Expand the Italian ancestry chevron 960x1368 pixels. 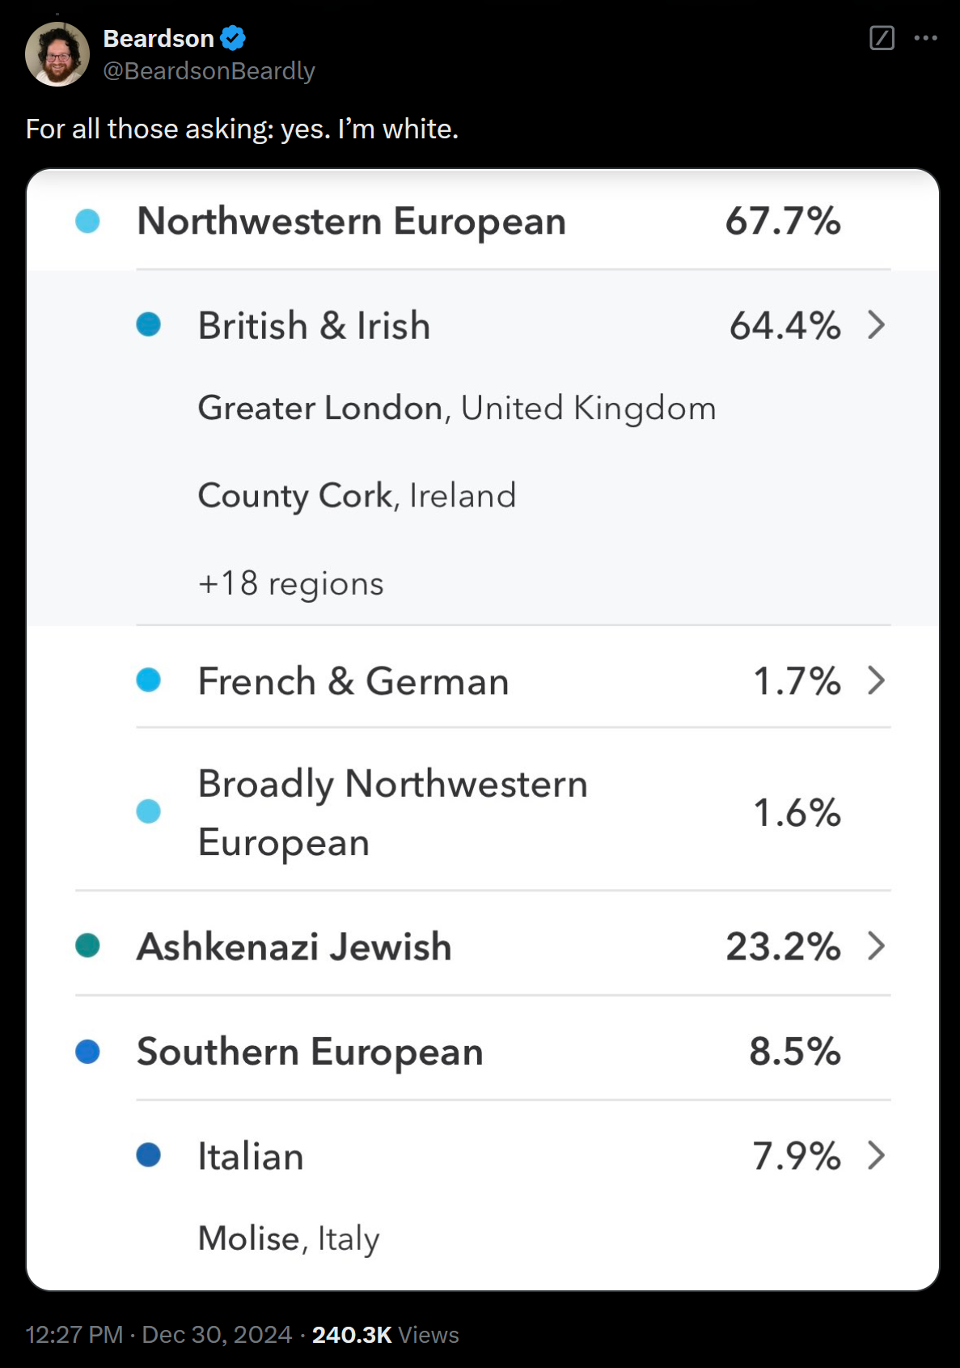[x=876, y=1155]
